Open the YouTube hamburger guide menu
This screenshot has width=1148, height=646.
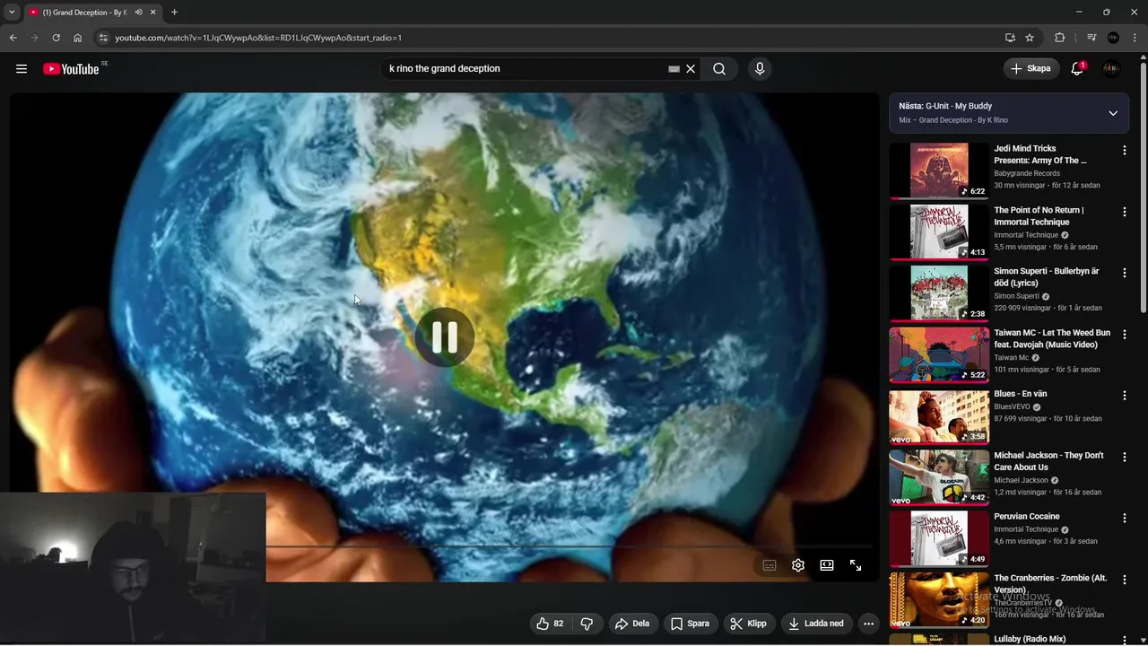pos(22,69)
